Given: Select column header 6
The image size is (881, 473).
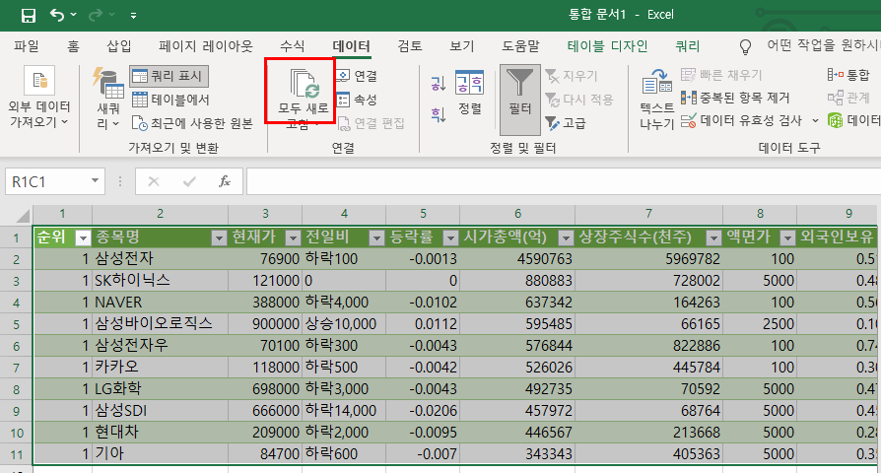Looking at the screenshot, I should [x=517, y=214].
